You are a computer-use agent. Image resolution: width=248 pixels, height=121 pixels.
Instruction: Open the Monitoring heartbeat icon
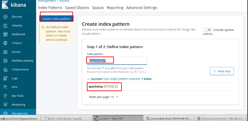(5, 105)
